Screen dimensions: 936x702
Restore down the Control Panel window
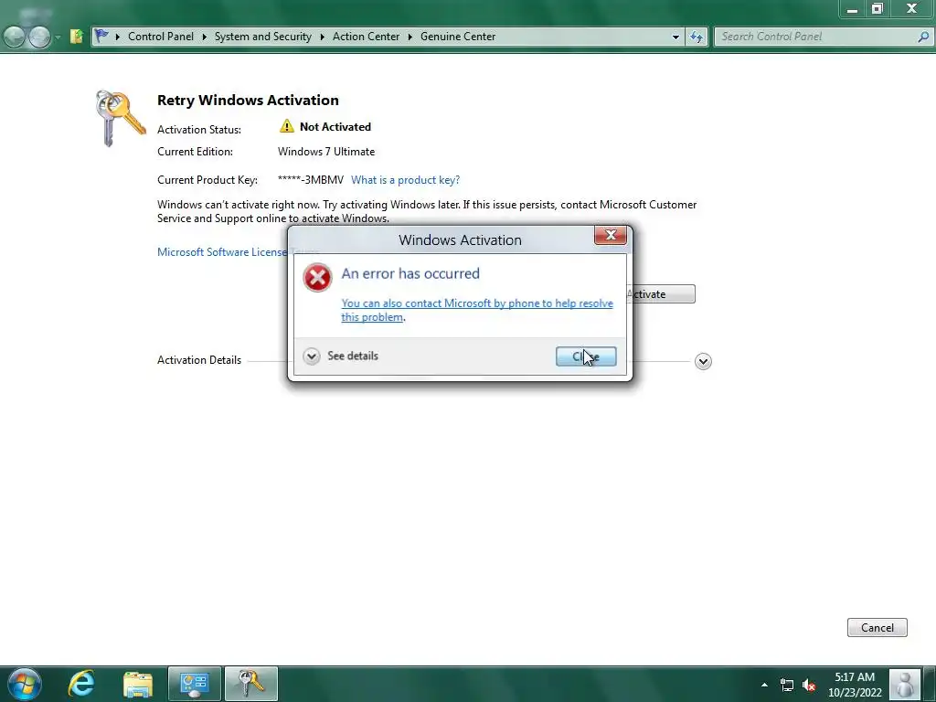[877, 9]
